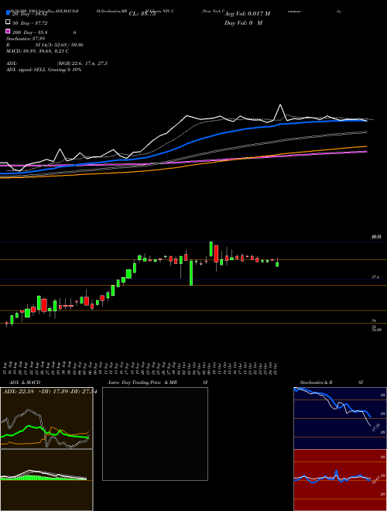The image size is (387, 511).
Task: Click the last date label on the time axis
Action: point(276,367)
